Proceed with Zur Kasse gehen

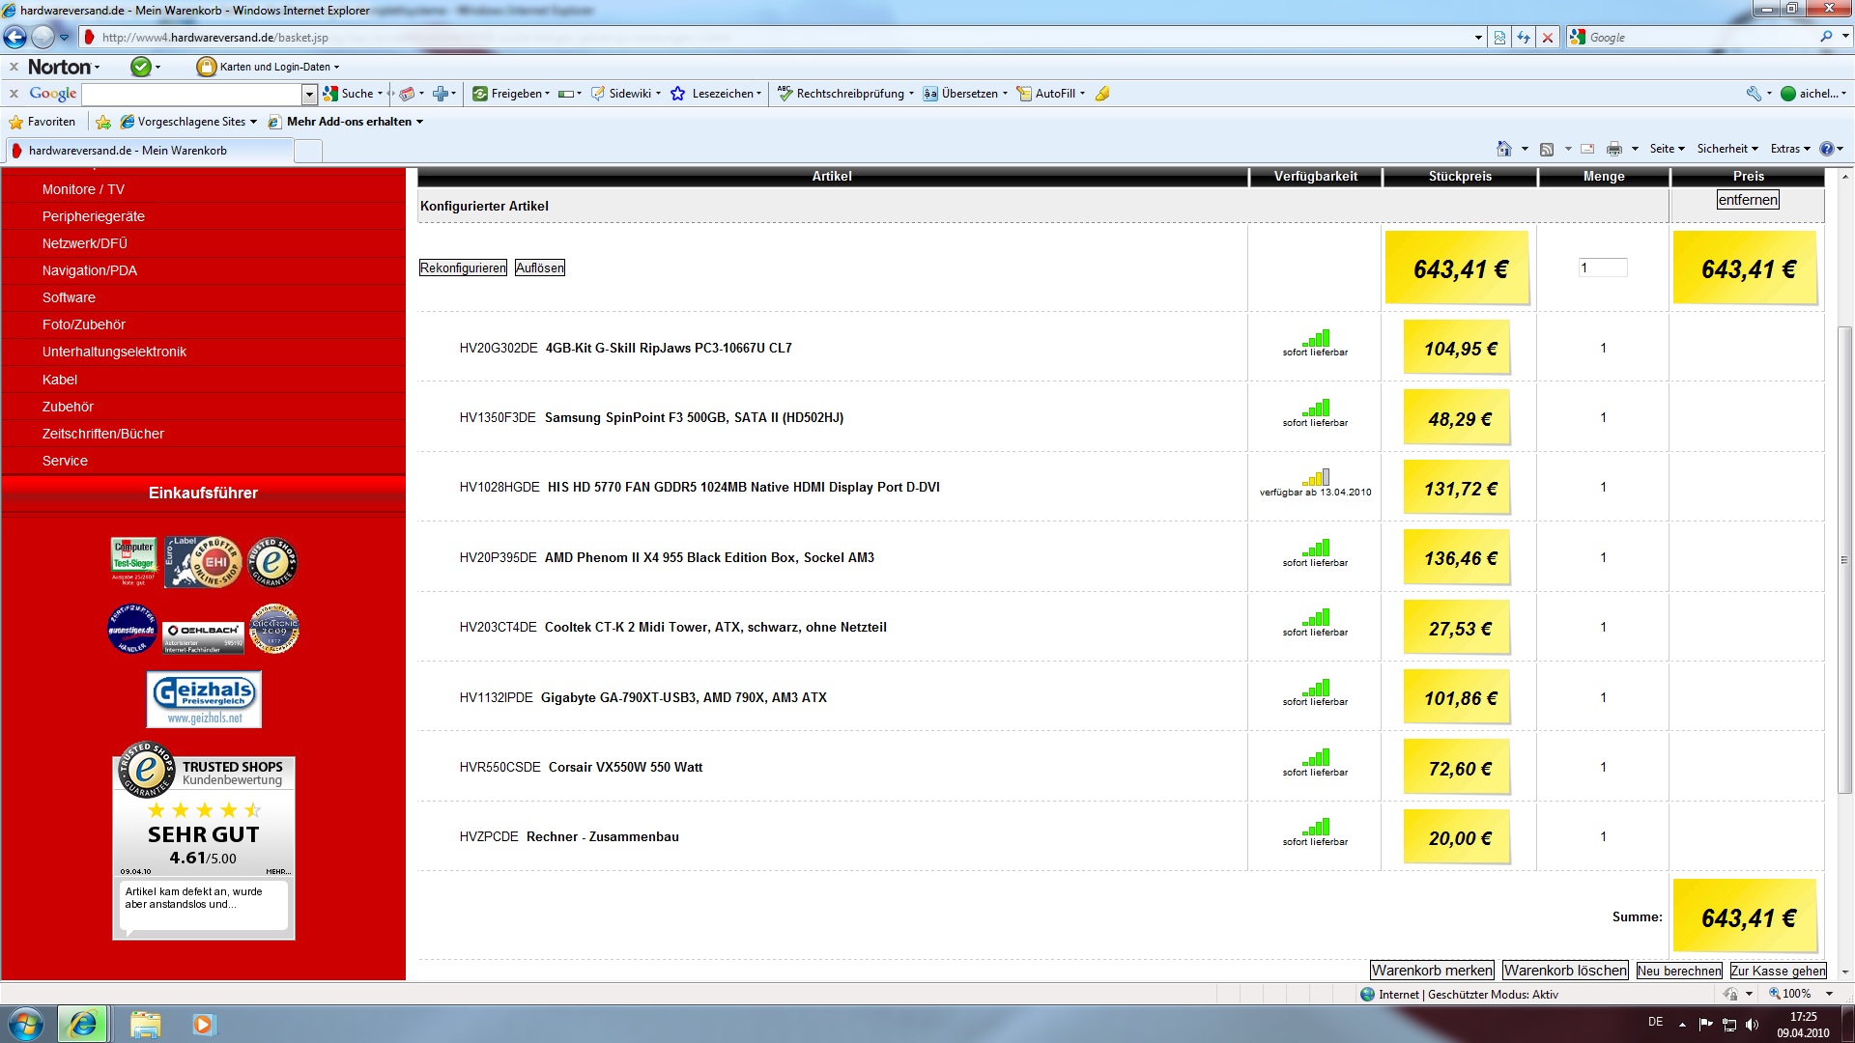click(x=1778, y=971)
